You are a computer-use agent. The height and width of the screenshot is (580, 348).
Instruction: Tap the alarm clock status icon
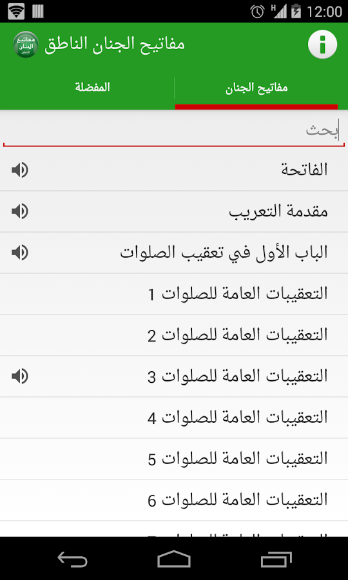(x=257, y=12)
